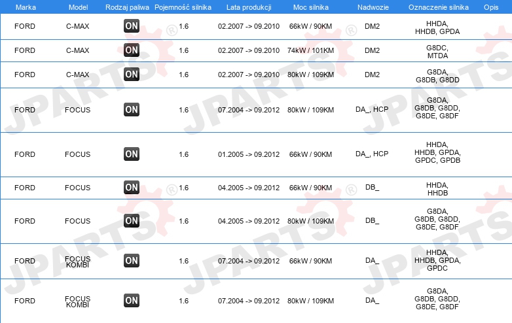
Task: Click the HHDA, HHDB, GPDA, GPDC, GPDB cell
Action: pos(437,152)
